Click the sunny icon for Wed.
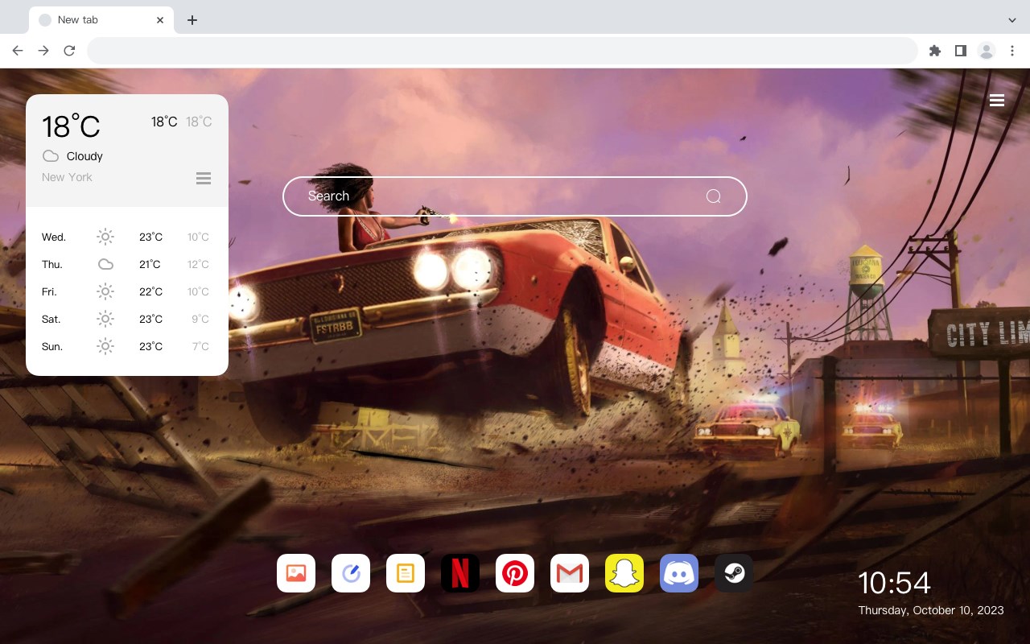 pyautogui.click(x=105, y=237)
